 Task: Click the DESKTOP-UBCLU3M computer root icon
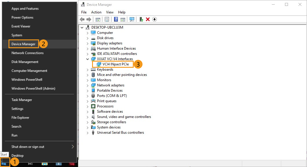point(88,27)
